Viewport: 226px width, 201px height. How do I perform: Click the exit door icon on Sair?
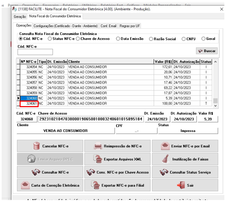[181, 185]
